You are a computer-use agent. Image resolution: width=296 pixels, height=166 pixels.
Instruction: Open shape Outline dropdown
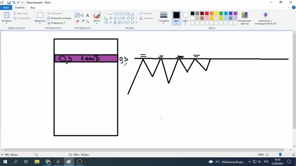pyautogui.click(x=146, y=13)
